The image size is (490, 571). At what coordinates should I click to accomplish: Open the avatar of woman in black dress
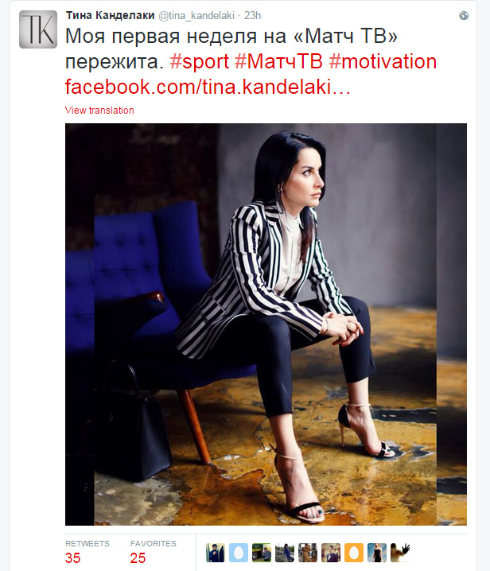click(x=377, y=553)
